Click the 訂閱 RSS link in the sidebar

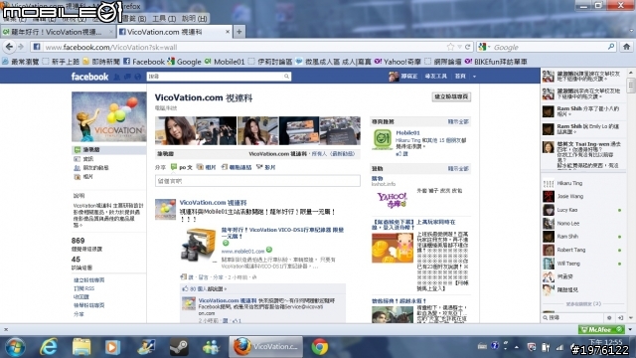click(83, 288)
